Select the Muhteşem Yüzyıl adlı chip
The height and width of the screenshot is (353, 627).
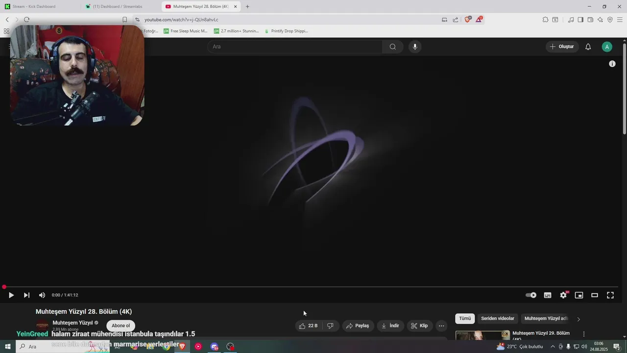[546, 319]
